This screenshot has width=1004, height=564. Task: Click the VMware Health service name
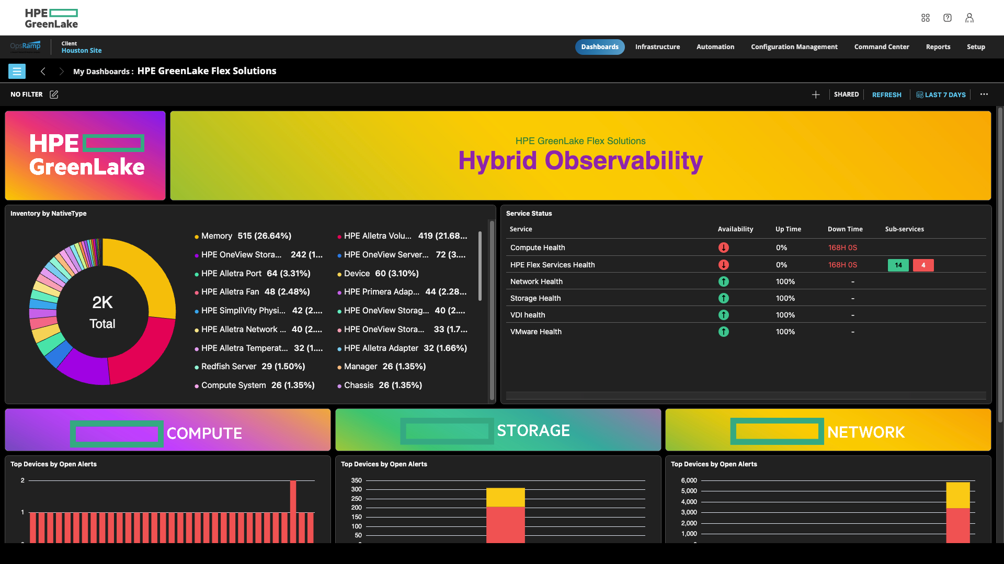point(535,332)
